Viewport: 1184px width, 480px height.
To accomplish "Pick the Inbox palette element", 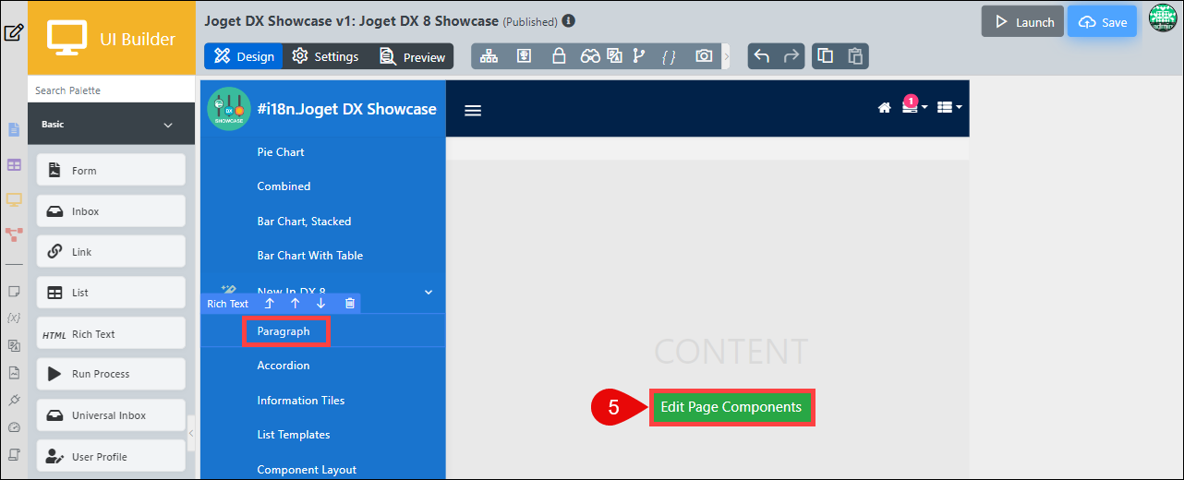I will pos(111,211).
